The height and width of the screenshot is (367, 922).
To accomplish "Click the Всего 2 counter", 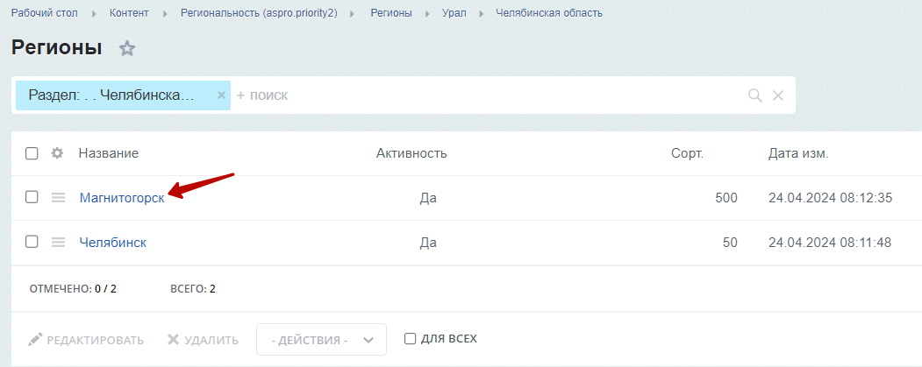I will [193, 289].
